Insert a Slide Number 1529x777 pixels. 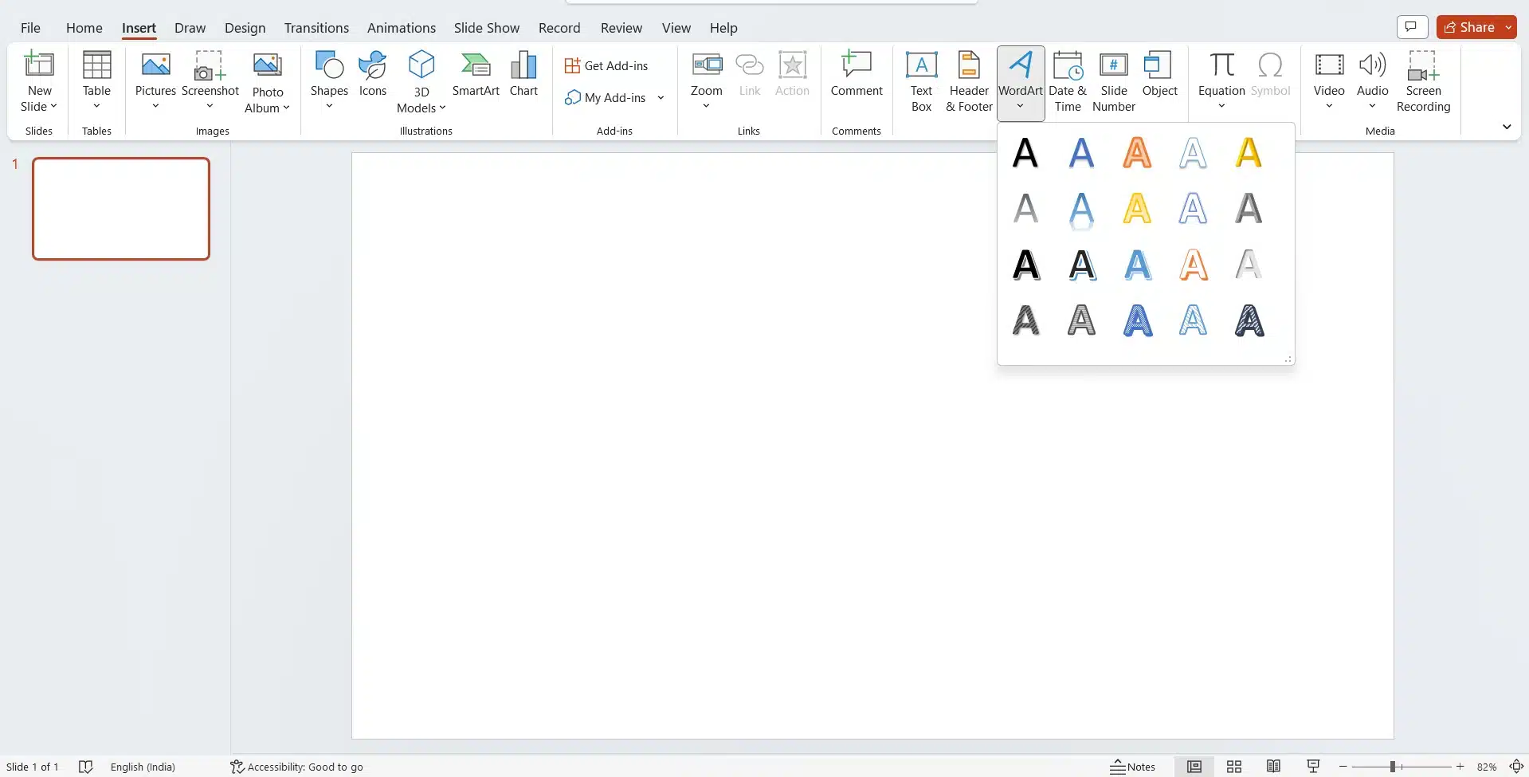1113,81
